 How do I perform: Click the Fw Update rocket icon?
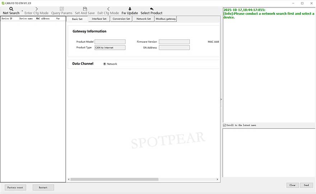pyautogui.click(x=130, y=9)
